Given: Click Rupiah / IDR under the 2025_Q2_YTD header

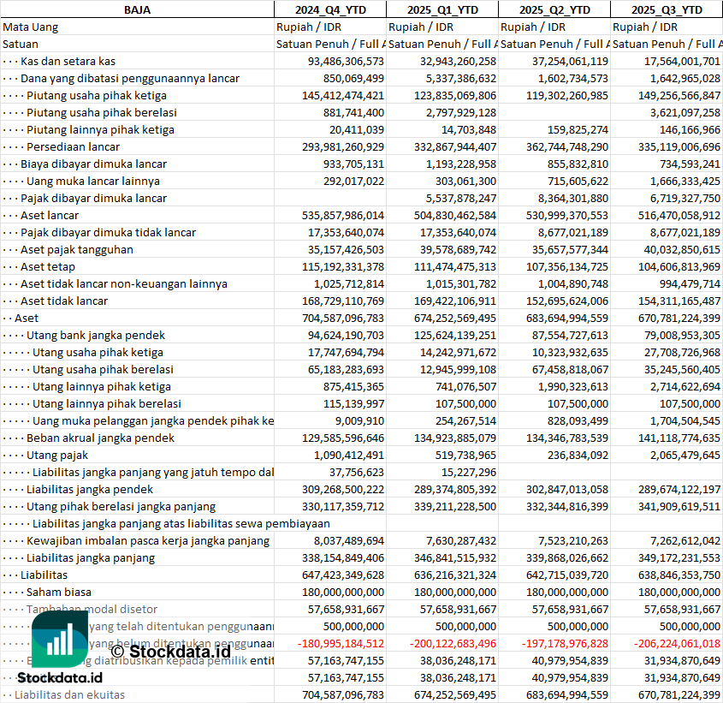Looking at the screenshot, I should click(x=532, y=27).
